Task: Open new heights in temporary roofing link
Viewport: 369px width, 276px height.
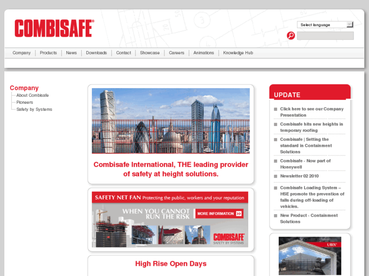Action: point(311,127)
